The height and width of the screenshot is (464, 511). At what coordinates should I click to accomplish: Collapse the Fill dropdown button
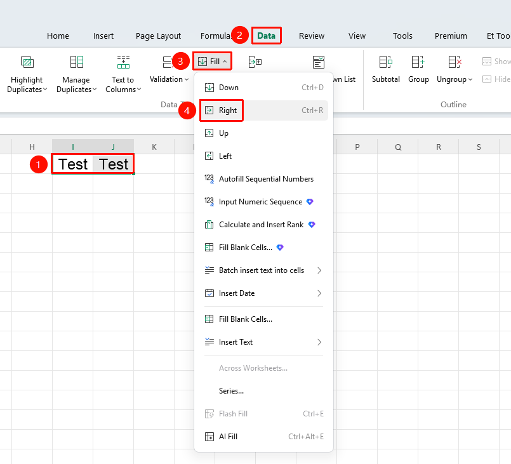(212, 62)
